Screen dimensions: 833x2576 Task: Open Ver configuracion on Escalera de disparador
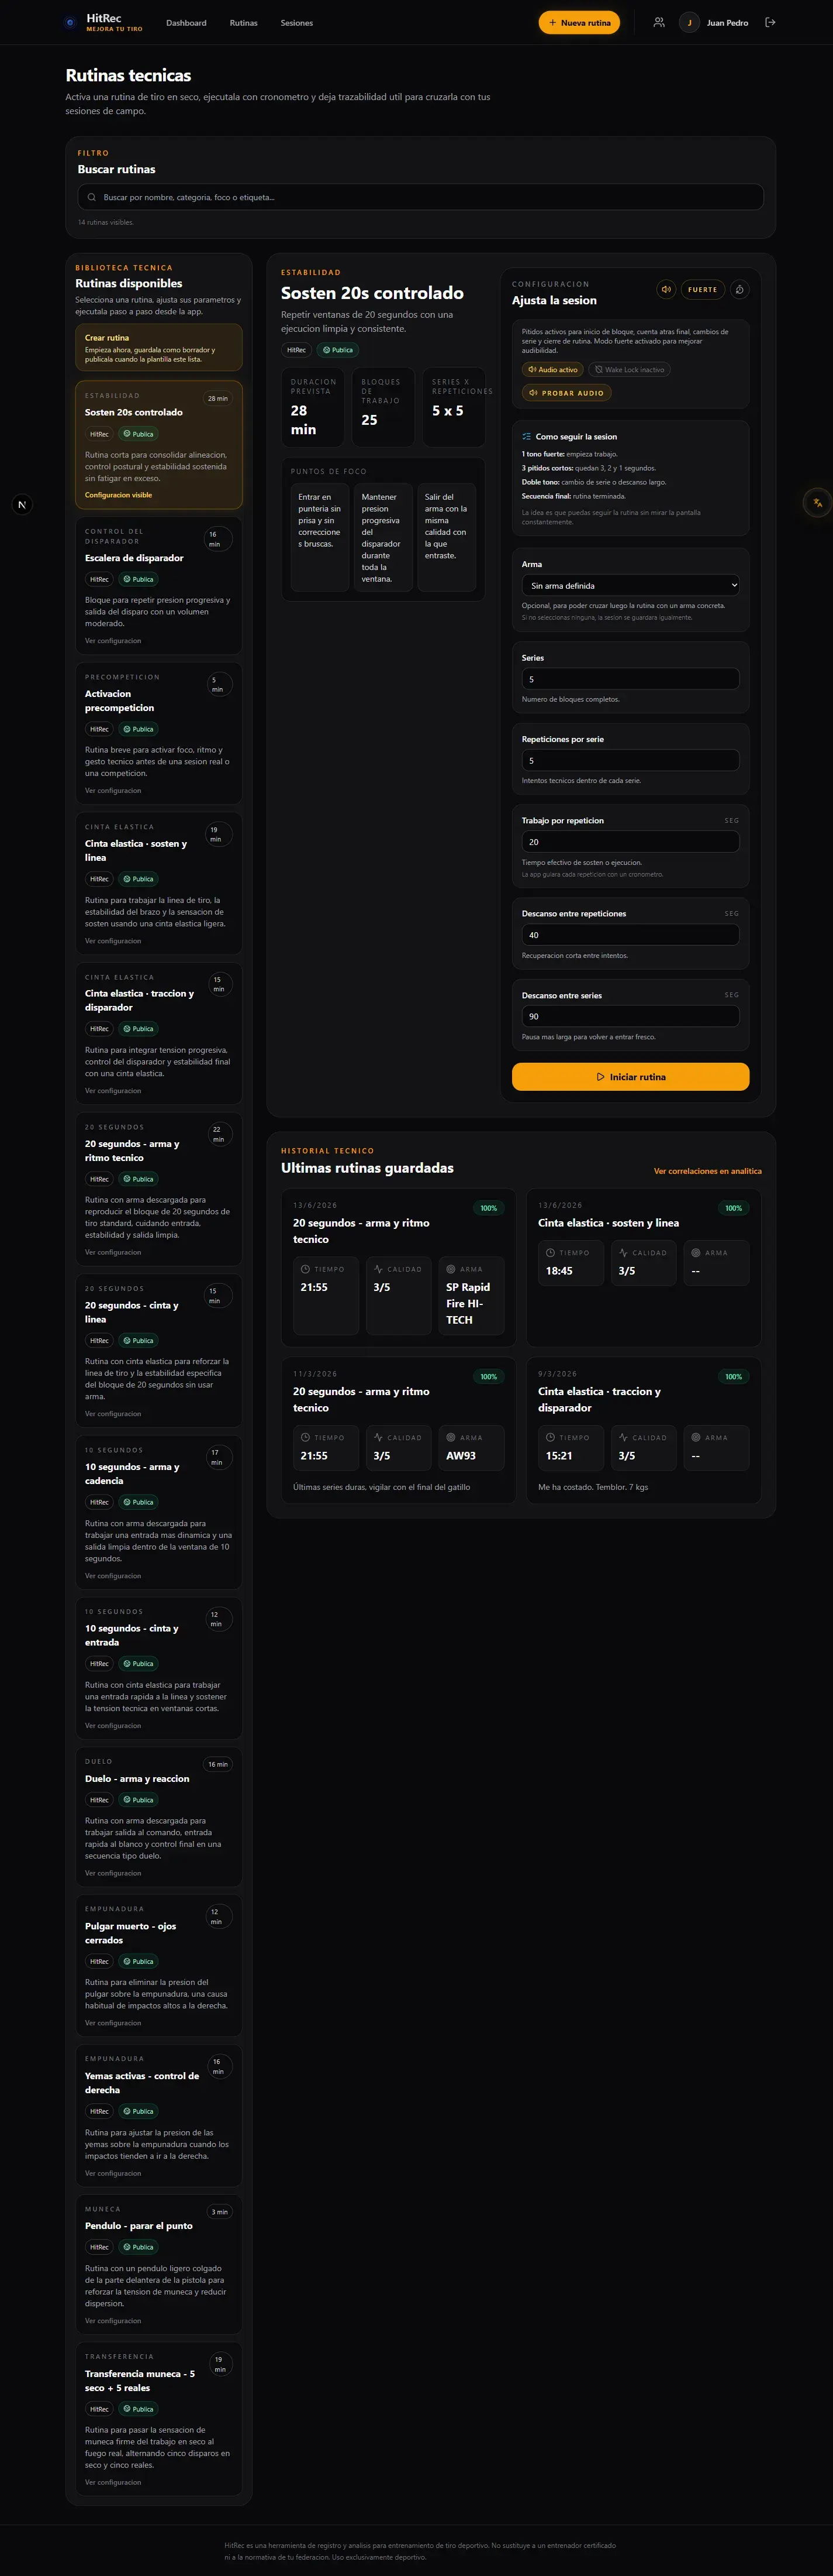(x=113, y=641)
